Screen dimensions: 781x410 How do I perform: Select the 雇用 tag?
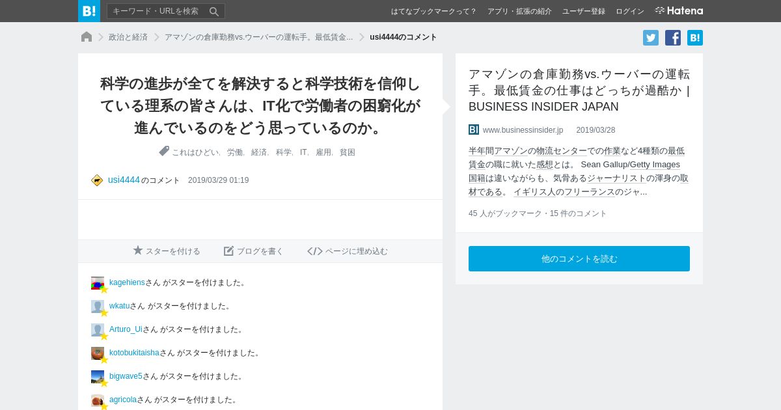[323, 152]
